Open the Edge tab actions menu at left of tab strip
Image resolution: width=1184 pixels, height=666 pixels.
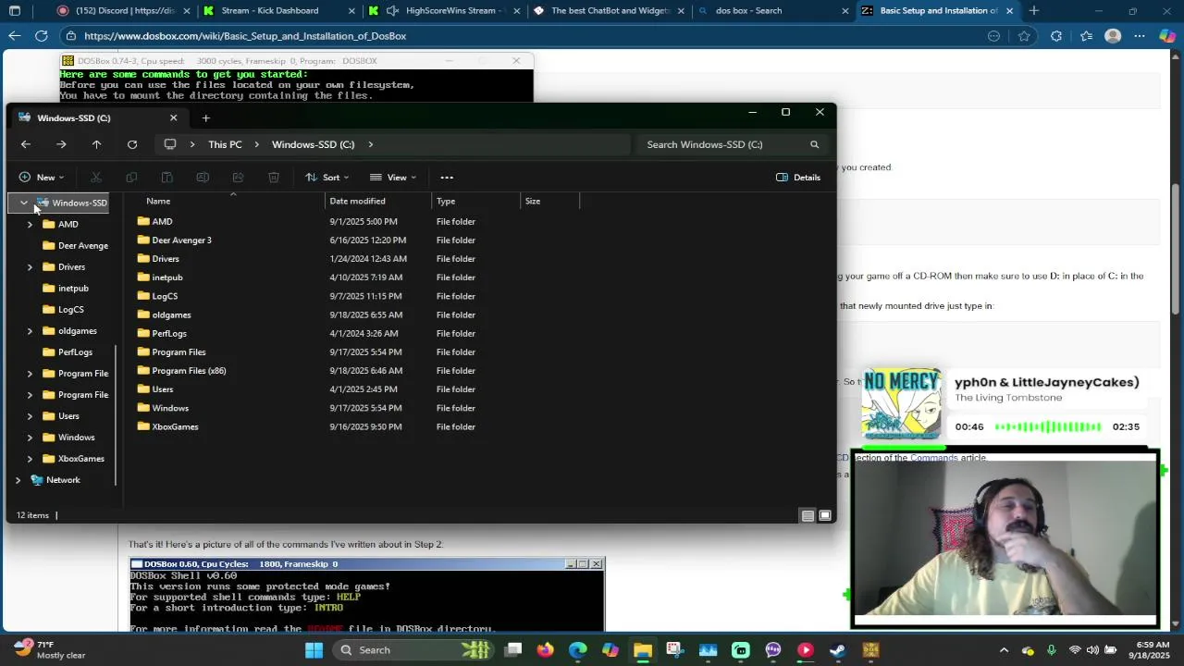[15, 11]
